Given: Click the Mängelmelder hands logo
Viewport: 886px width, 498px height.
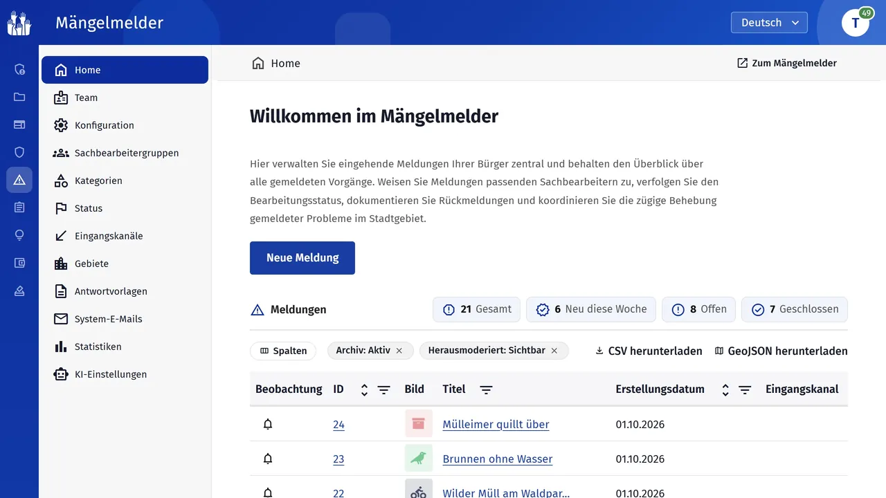Looking at the screenshot, I should coord(19,23).
